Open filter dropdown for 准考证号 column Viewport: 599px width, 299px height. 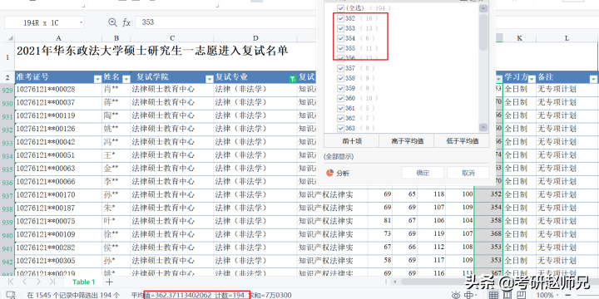click(97, 79)
